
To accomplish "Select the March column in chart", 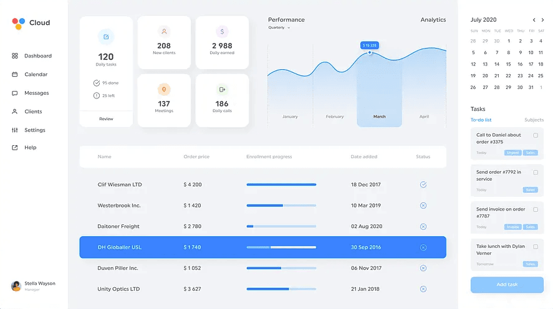I will click(x=380, y=90).
